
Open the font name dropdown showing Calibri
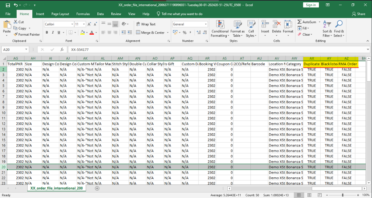coord(72,24)
